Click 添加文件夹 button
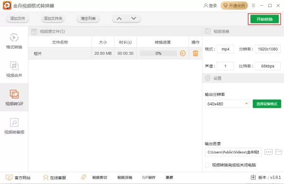This screenshot has width=284, height=184. pyautogui.click(x=53, y=18)
